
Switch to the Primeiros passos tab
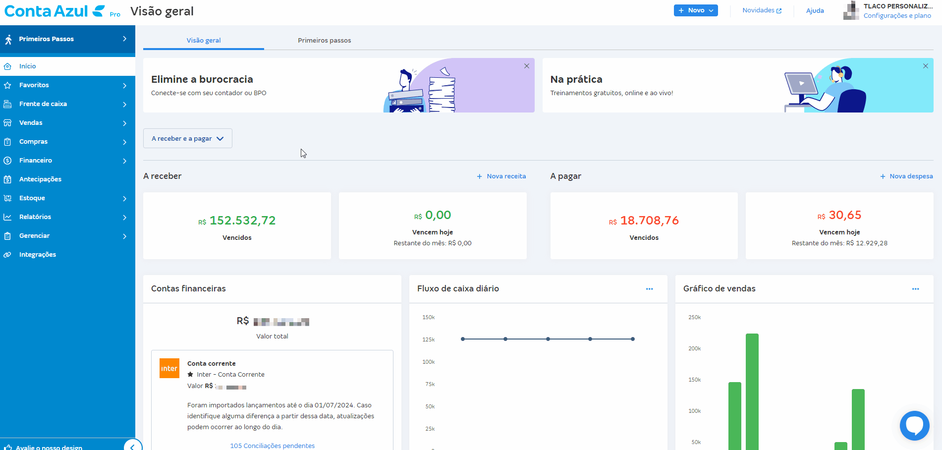(324, 41)
